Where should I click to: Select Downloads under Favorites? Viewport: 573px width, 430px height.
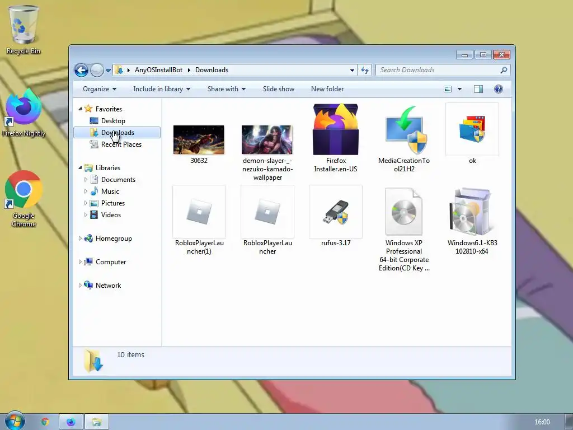[x=117, y=132]
